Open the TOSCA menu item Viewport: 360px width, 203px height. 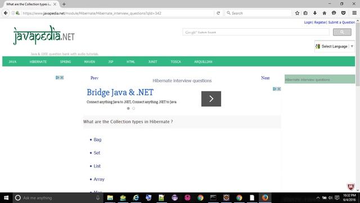(175, 61)
